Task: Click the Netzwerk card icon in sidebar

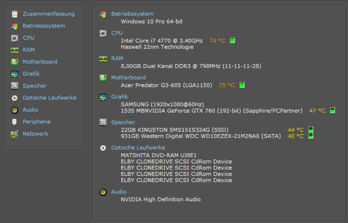Action: [x=15, y=134]
